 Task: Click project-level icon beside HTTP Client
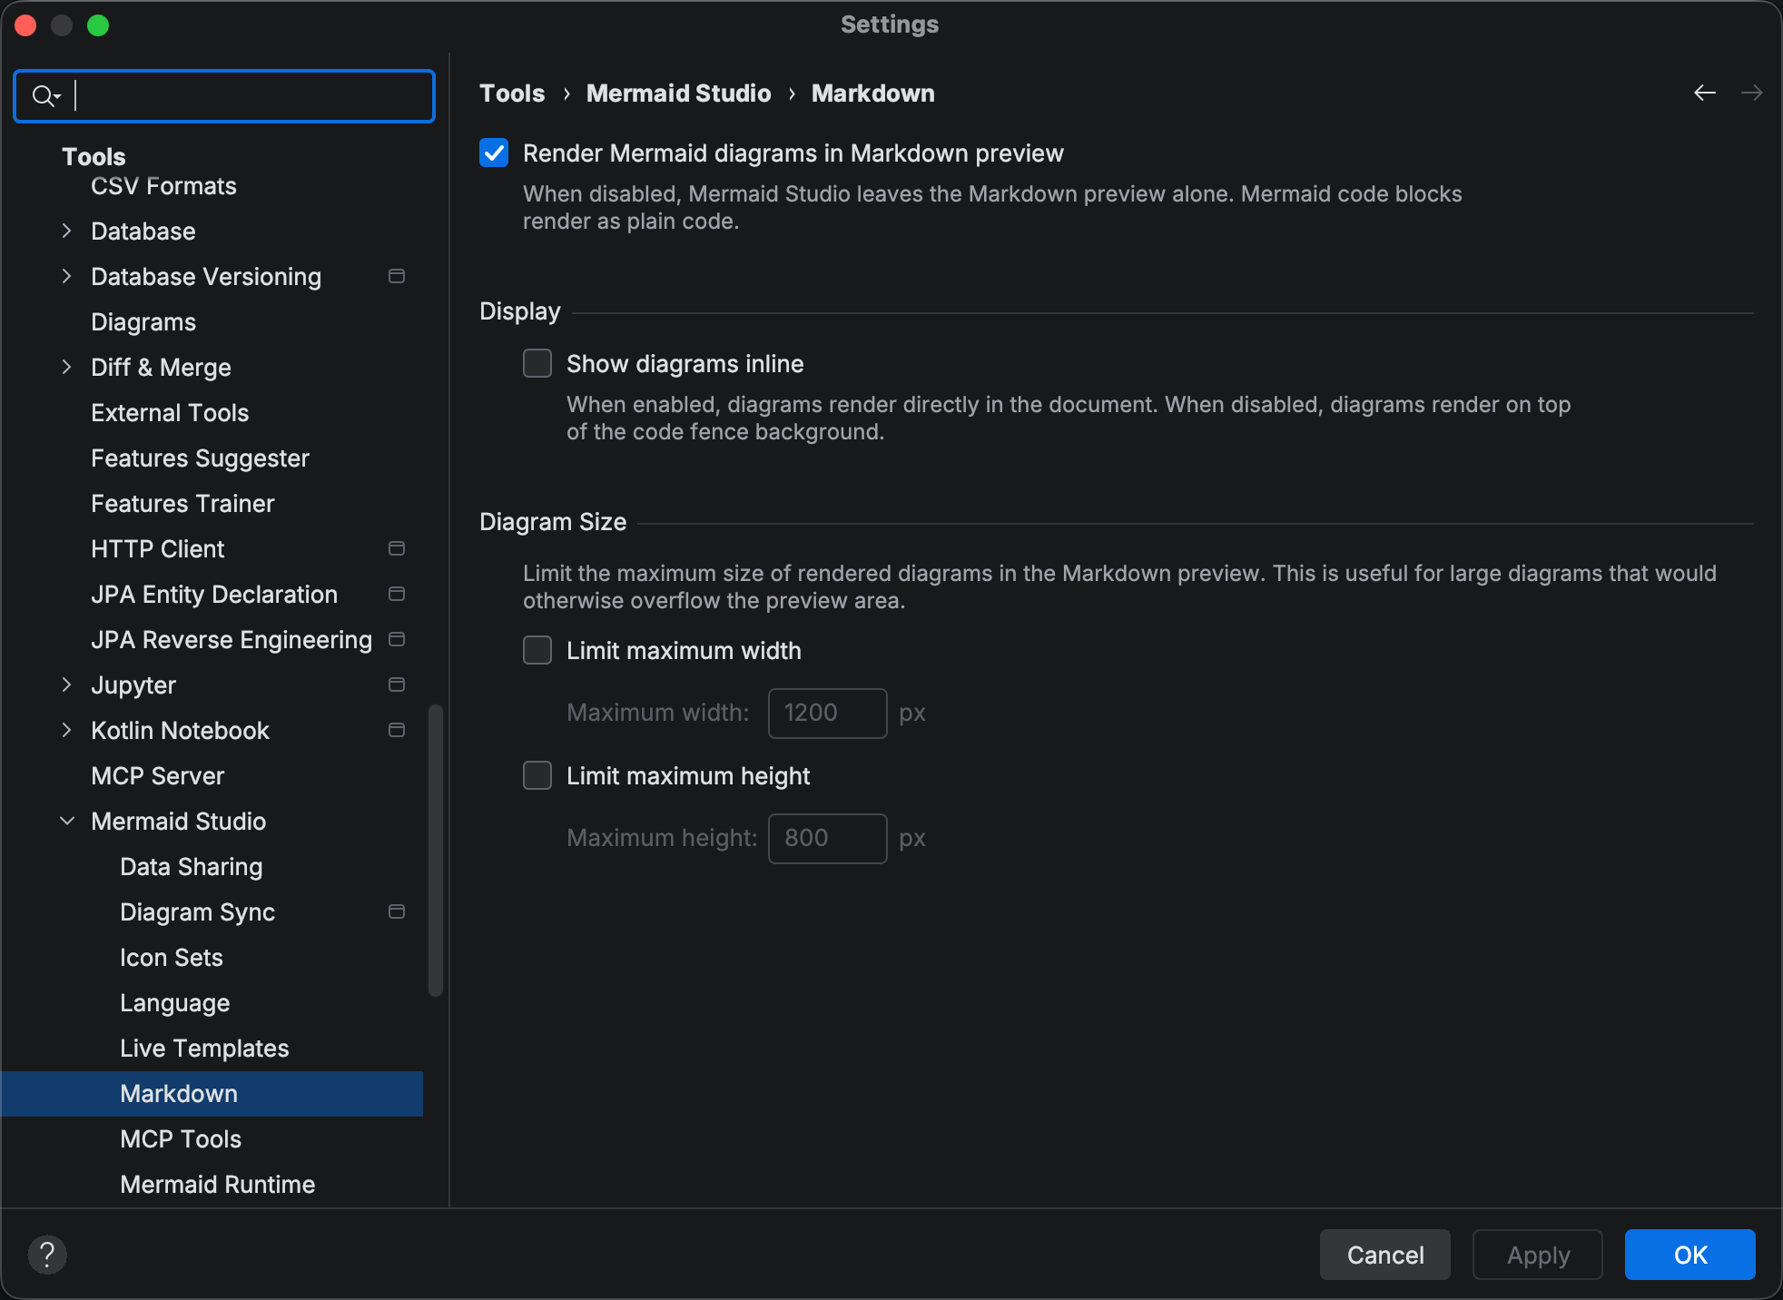(x=397, y=548)
